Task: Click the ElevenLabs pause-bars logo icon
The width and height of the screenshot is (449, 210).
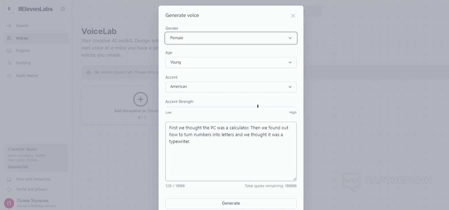Action: coord(9,9)
